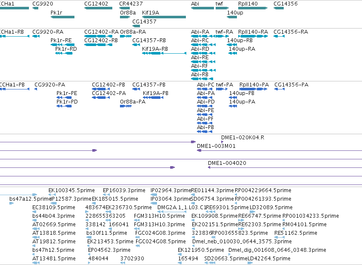Click EST Dmel_neb_010030_0644_3575.3prime

(x=194, y=246)
